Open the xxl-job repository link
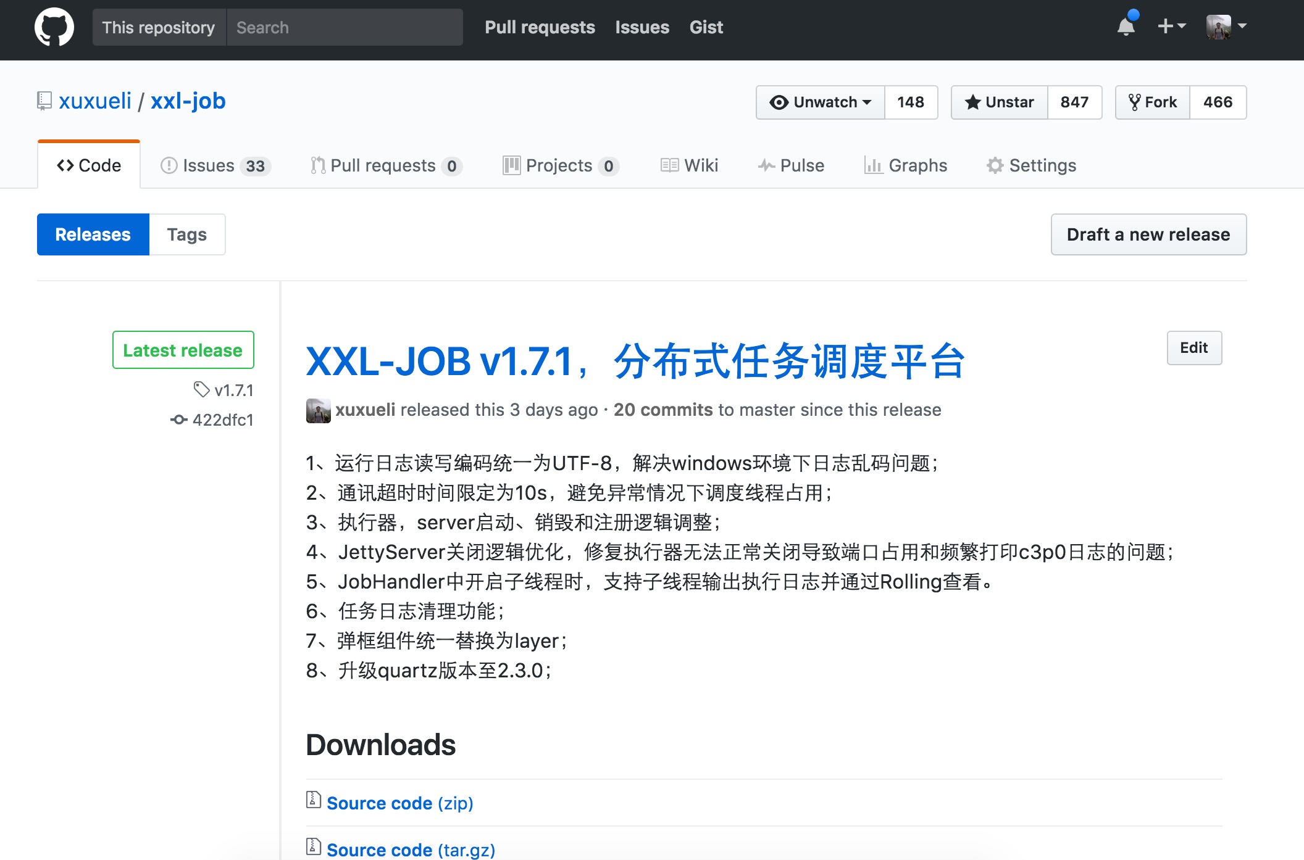This screenshot has height=860, width=1304. 188,101
